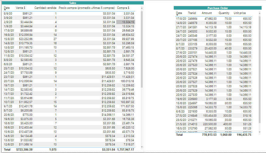Click the $23,252.66 Venta cell
The width and height of the screenshot is (266, 153).
pyautogui.click(x=26, y=39)
